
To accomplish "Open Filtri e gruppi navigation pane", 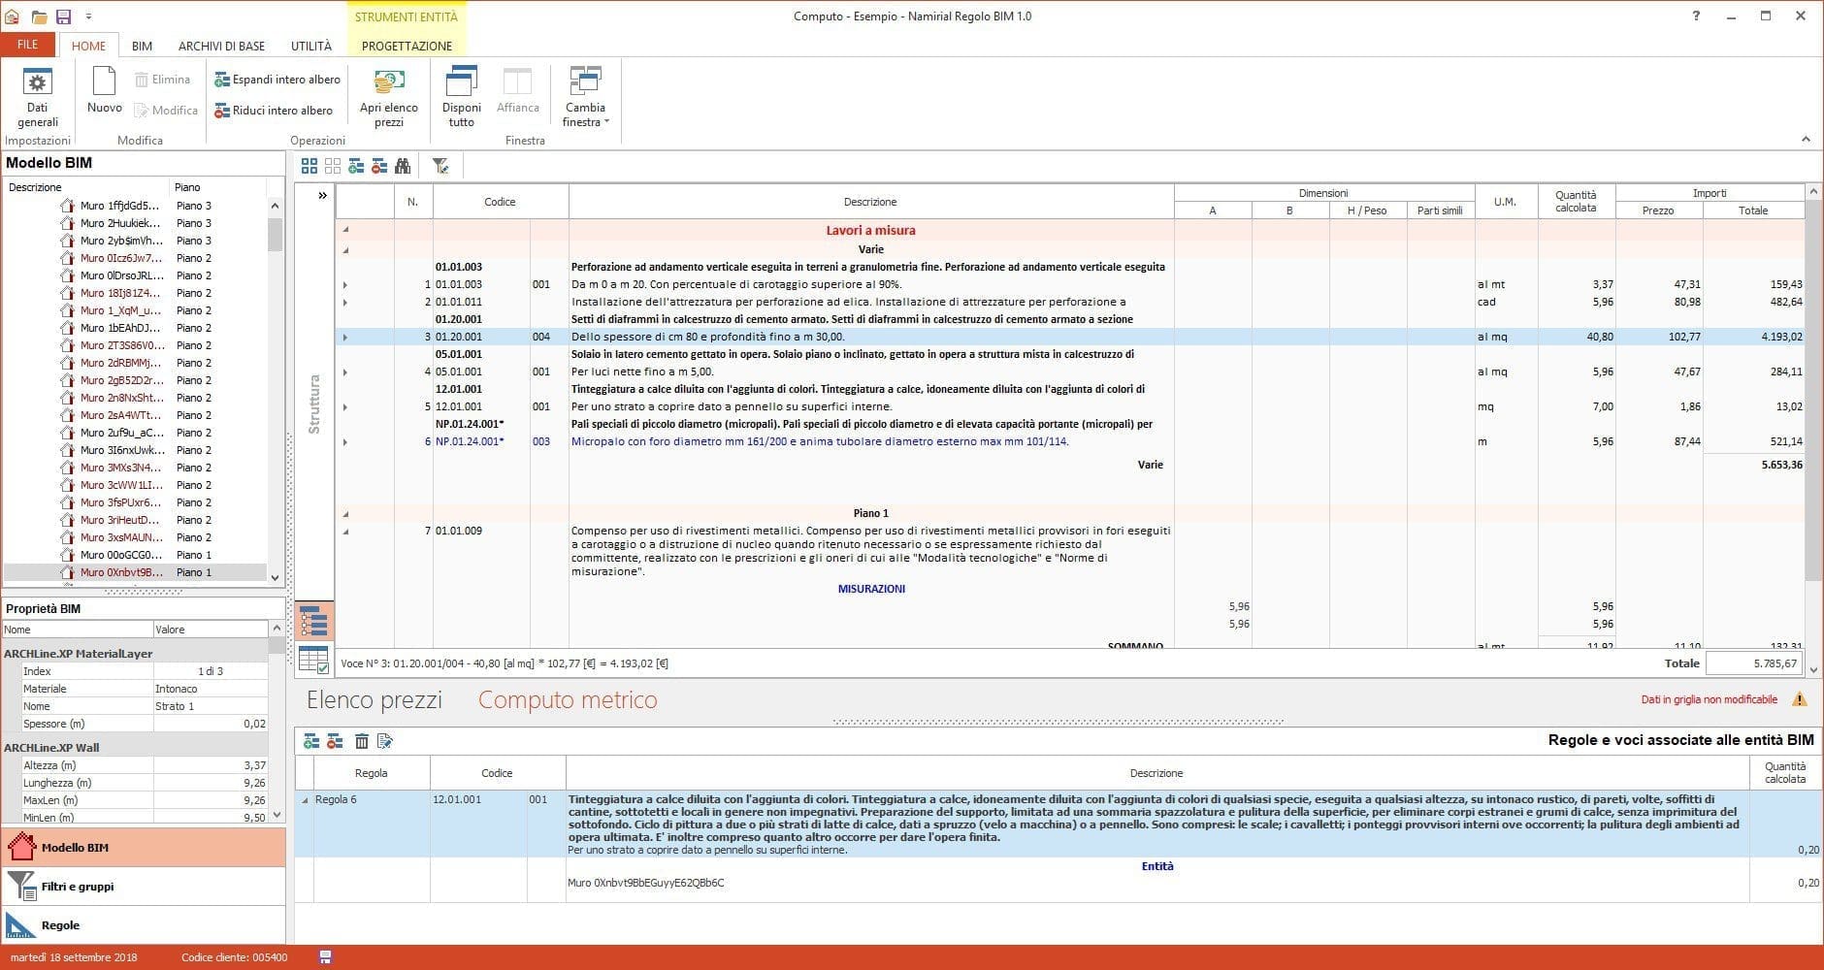I will click(144, 886).
